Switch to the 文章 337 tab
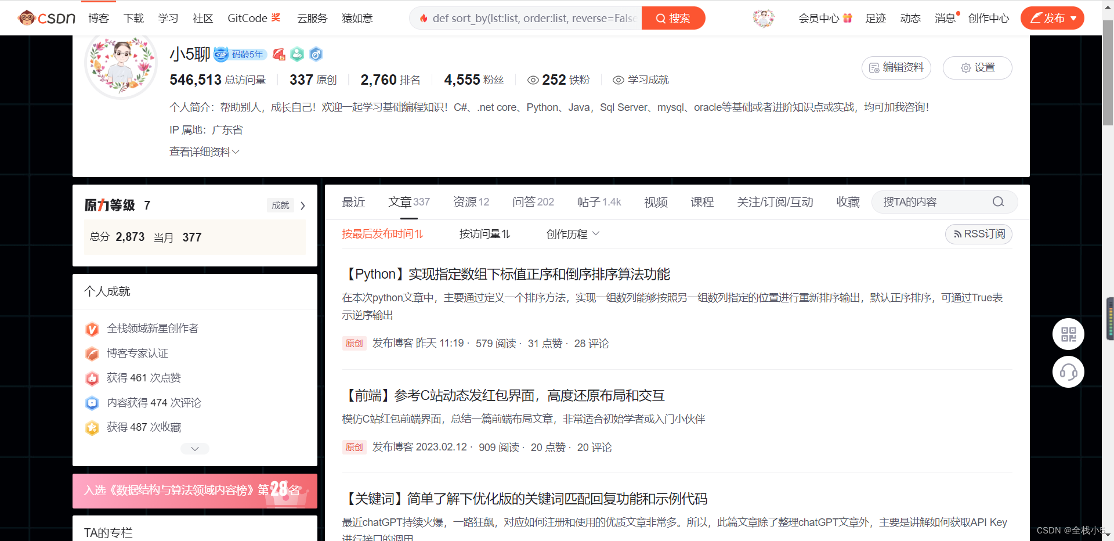This screenshot has height=541, width=1114. pyautogui.click(x=409, y=202)
